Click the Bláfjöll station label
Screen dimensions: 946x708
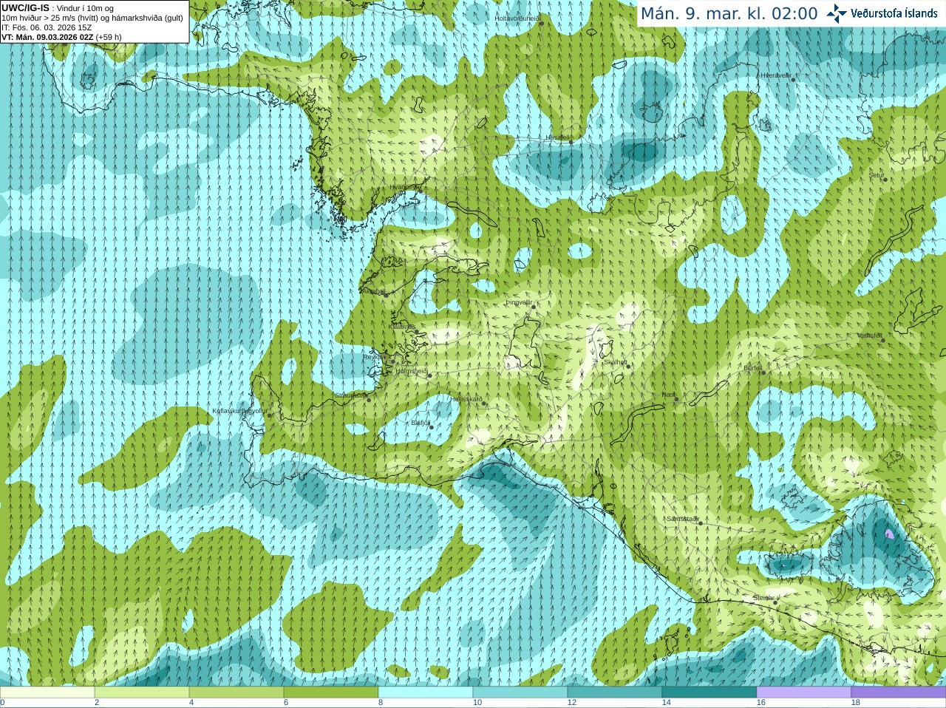pyautogui.click(x=421, y=423)
